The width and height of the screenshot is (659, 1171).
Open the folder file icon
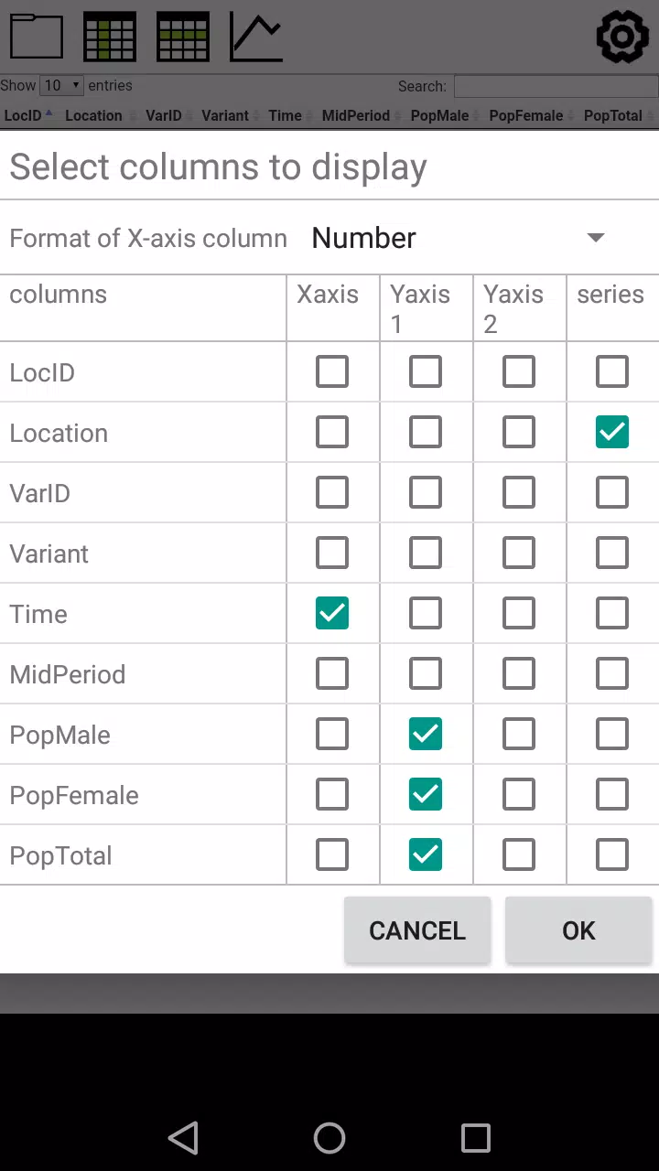pos(37,37)
